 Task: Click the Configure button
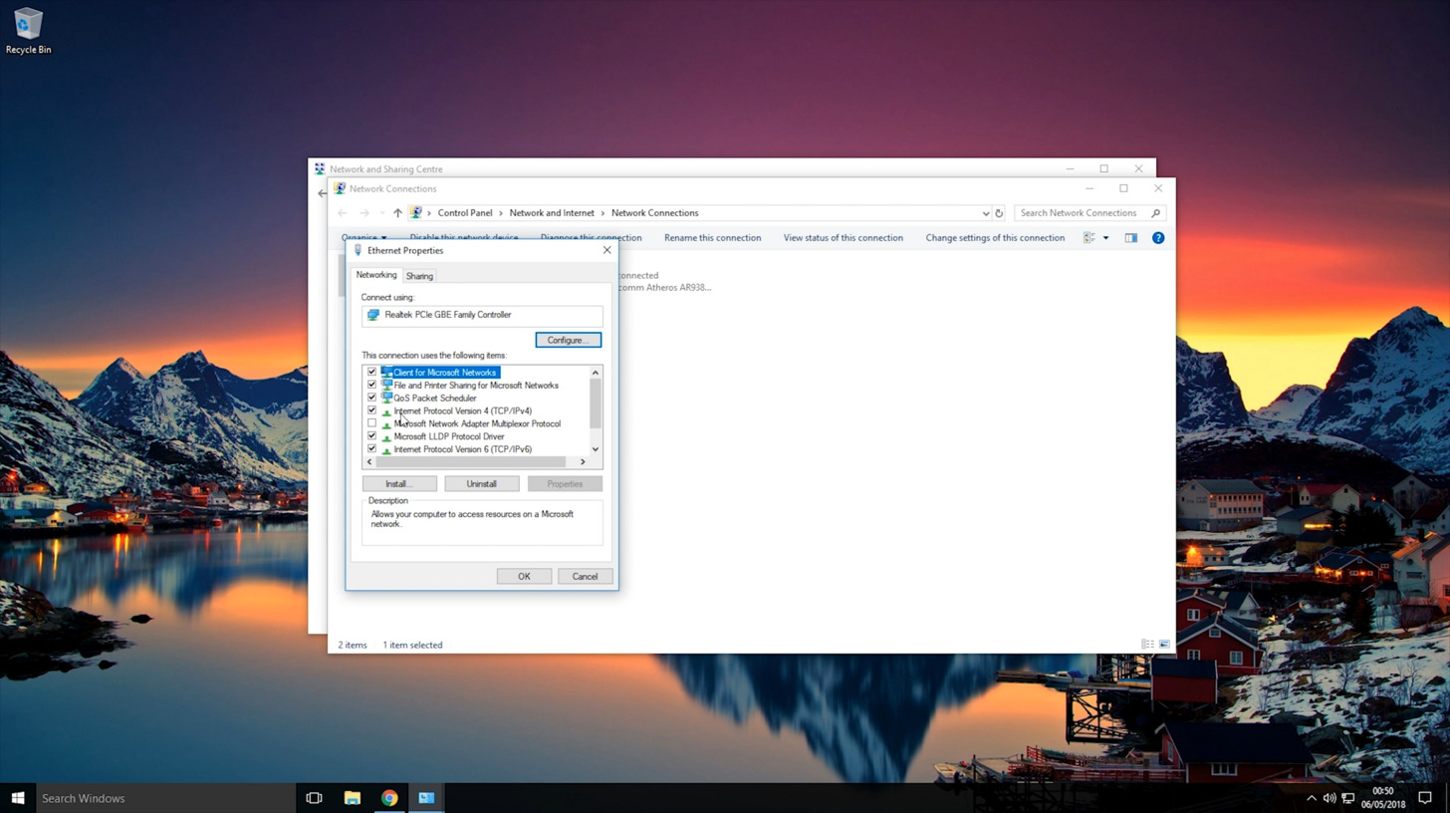568,340
